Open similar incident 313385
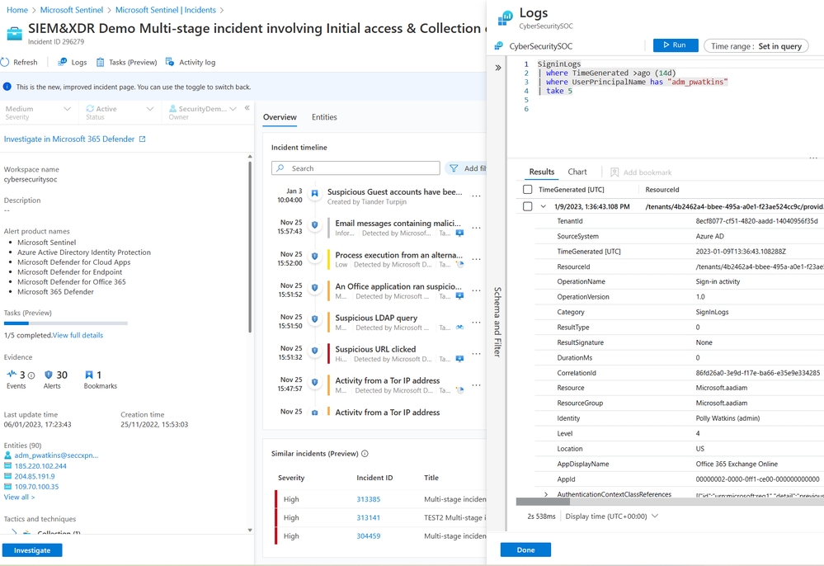The width and height of the screenshot is (824, 566). [x=369, y=499]
